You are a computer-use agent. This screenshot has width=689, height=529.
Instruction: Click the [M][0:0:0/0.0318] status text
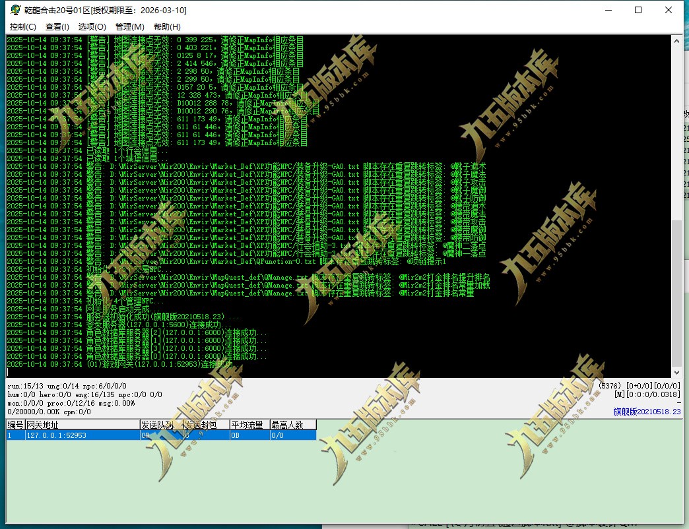point(647,394)
